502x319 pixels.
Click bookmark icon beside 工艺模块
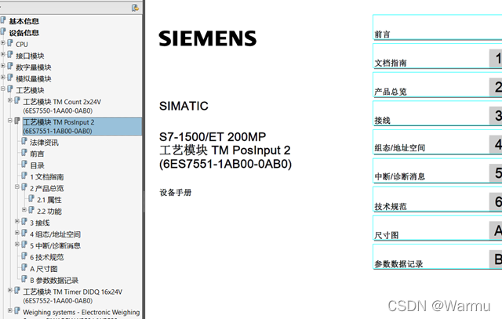(10, 89)
